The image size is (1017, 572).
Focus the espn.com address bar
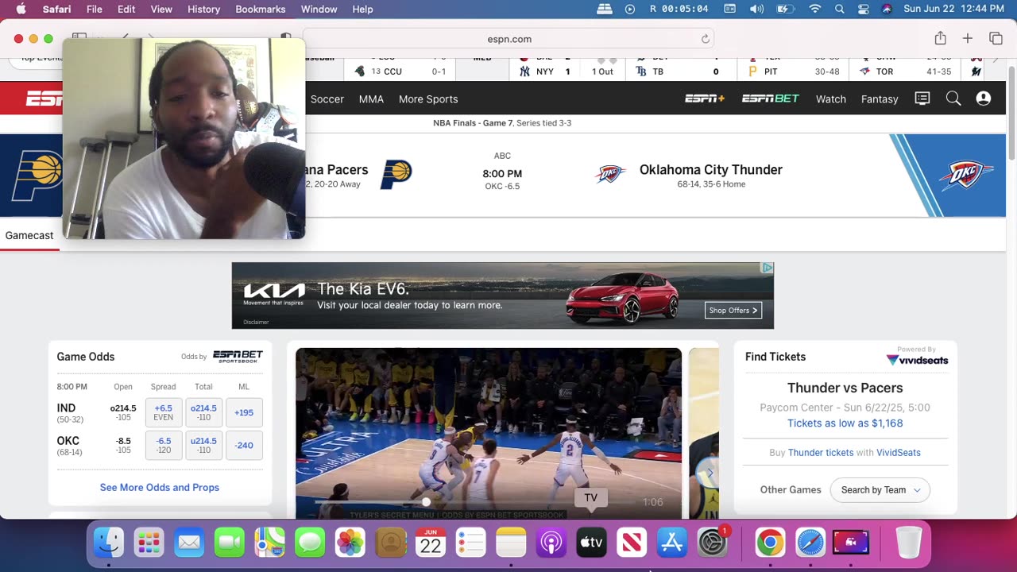pyautogui.click(x=508, y=39)
